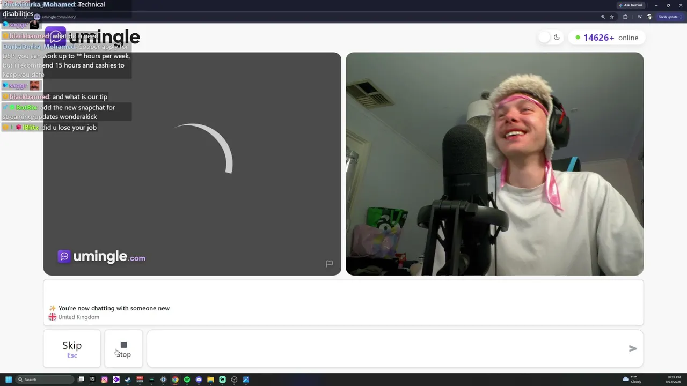
Task: Open the 11°C Cloudy weather widget
Action: tap(632, 380)
